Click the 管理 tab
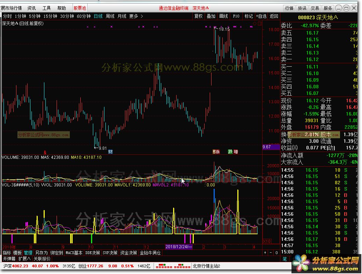 coord(28,253)
